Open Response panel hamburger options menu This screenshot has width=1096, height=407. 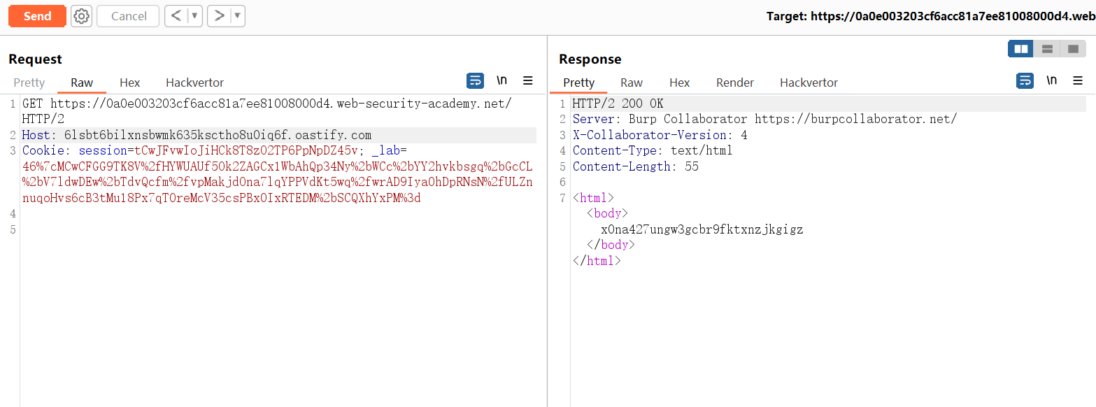[1078, 80]
